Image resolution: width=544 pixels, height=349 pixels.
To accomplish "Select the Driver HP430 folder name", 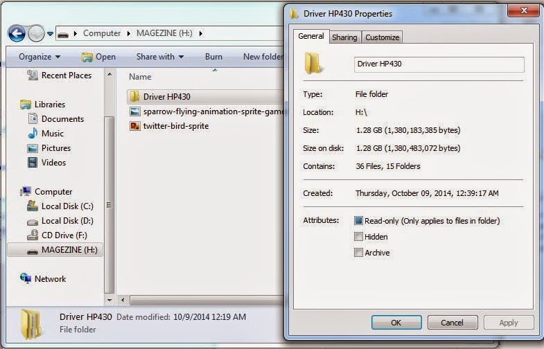I will pyautogui.click(x=167, y=97).
